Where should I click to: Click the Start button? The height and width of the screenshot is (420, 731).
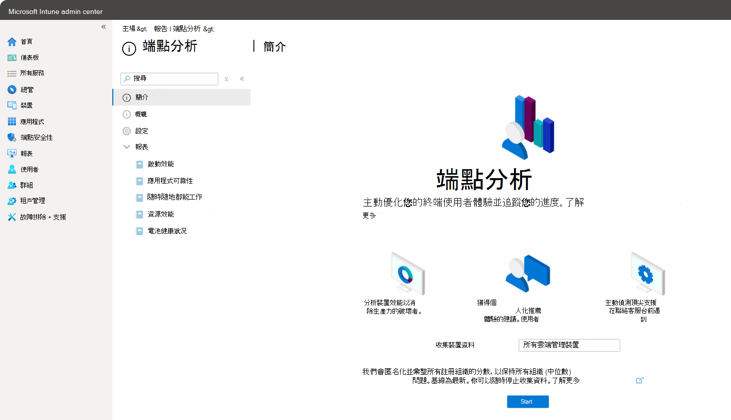[x=528, y=402]
